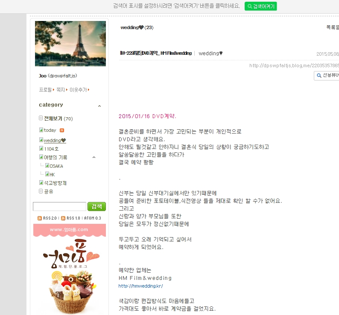Open the 프로필 arrow link
This screenshot has height=315, width=339.
coord(47,90)
